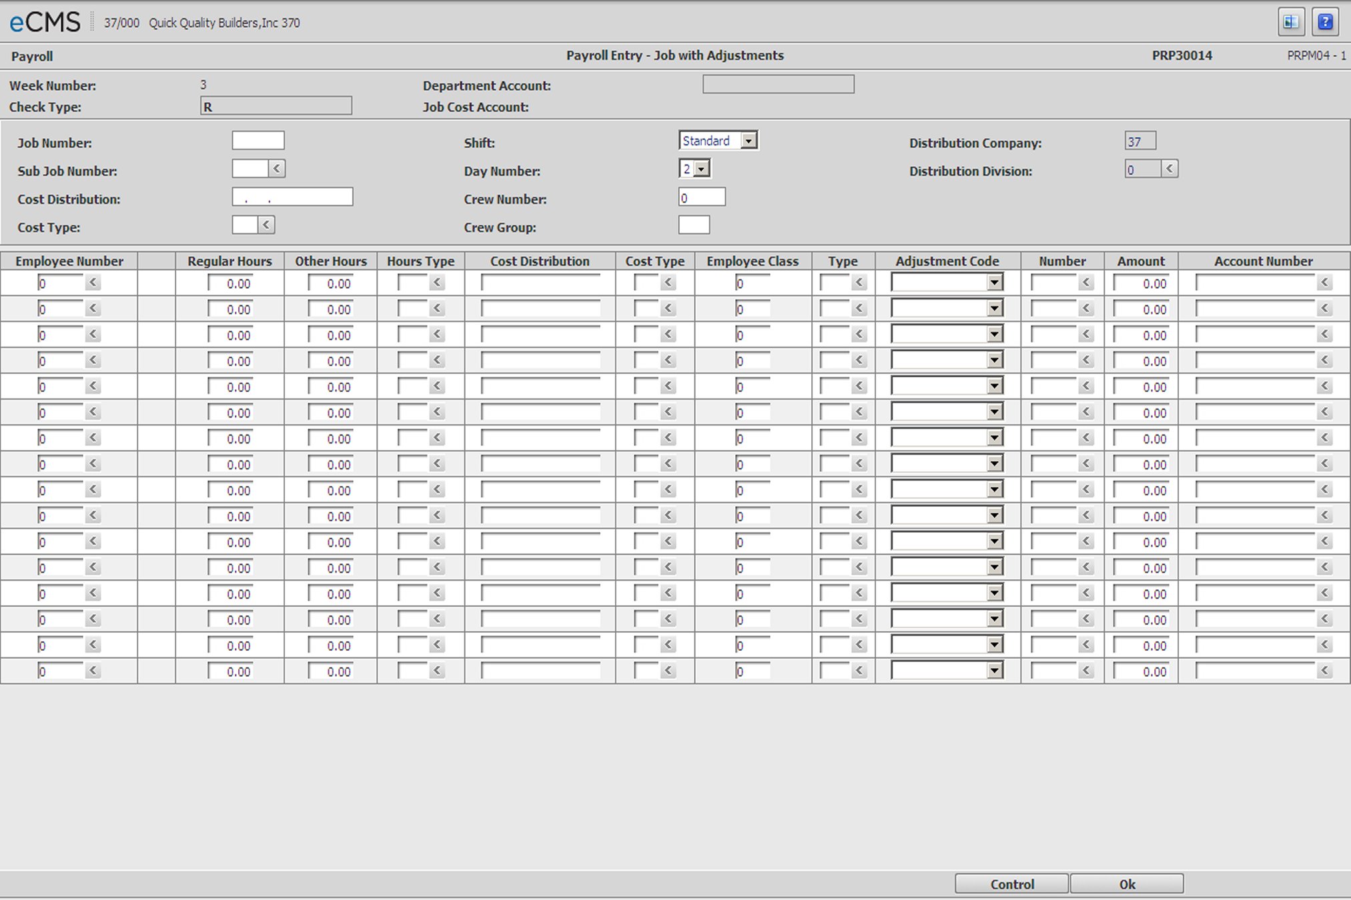Open the help icon in header

click(1325, 22)
